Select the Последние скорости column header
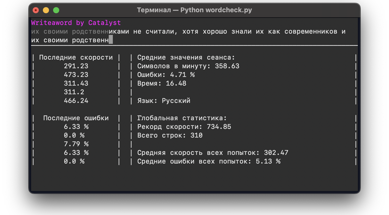The width and height of the screenshot is (389, 215). pyautogui.click(x=76, y=57)
